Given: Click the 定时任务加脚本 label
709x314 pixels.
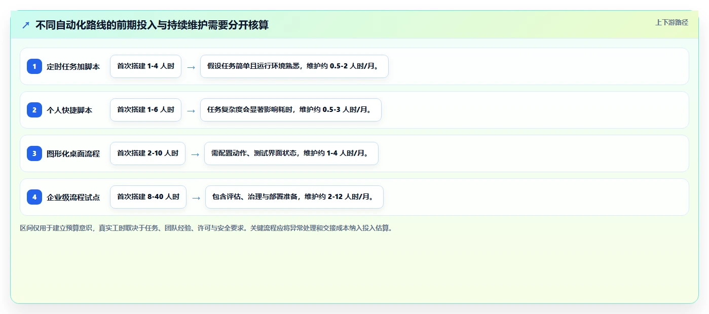Looking at the screenshot, I should [73, 67].
